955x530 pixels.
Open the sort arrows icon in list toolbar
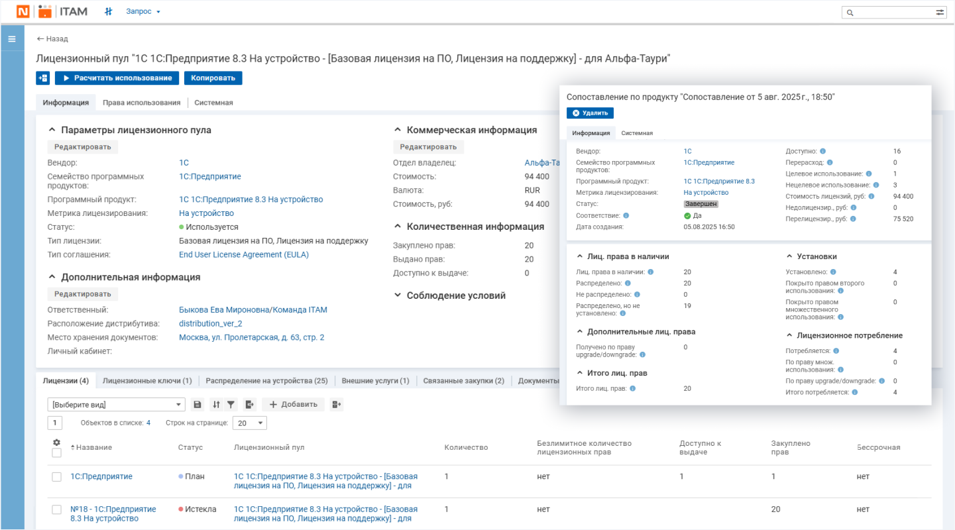[x=216, y=404]
